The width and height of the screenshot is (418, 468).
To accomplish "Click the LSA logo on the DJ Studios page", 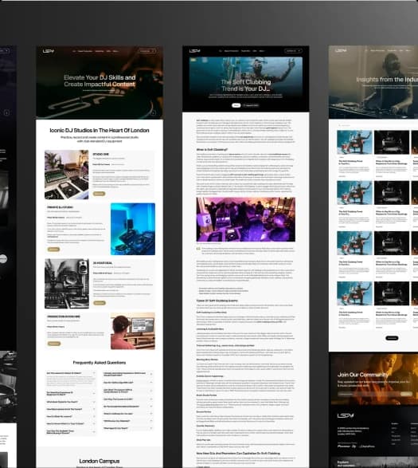I will 48,51.
